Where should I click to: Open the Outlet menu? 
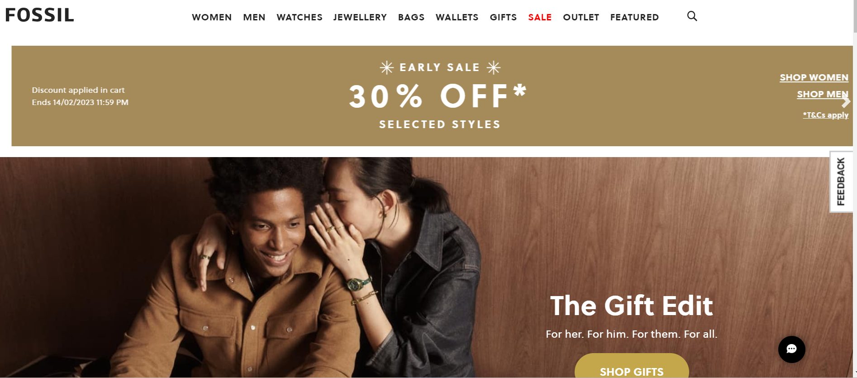(581, 17)
